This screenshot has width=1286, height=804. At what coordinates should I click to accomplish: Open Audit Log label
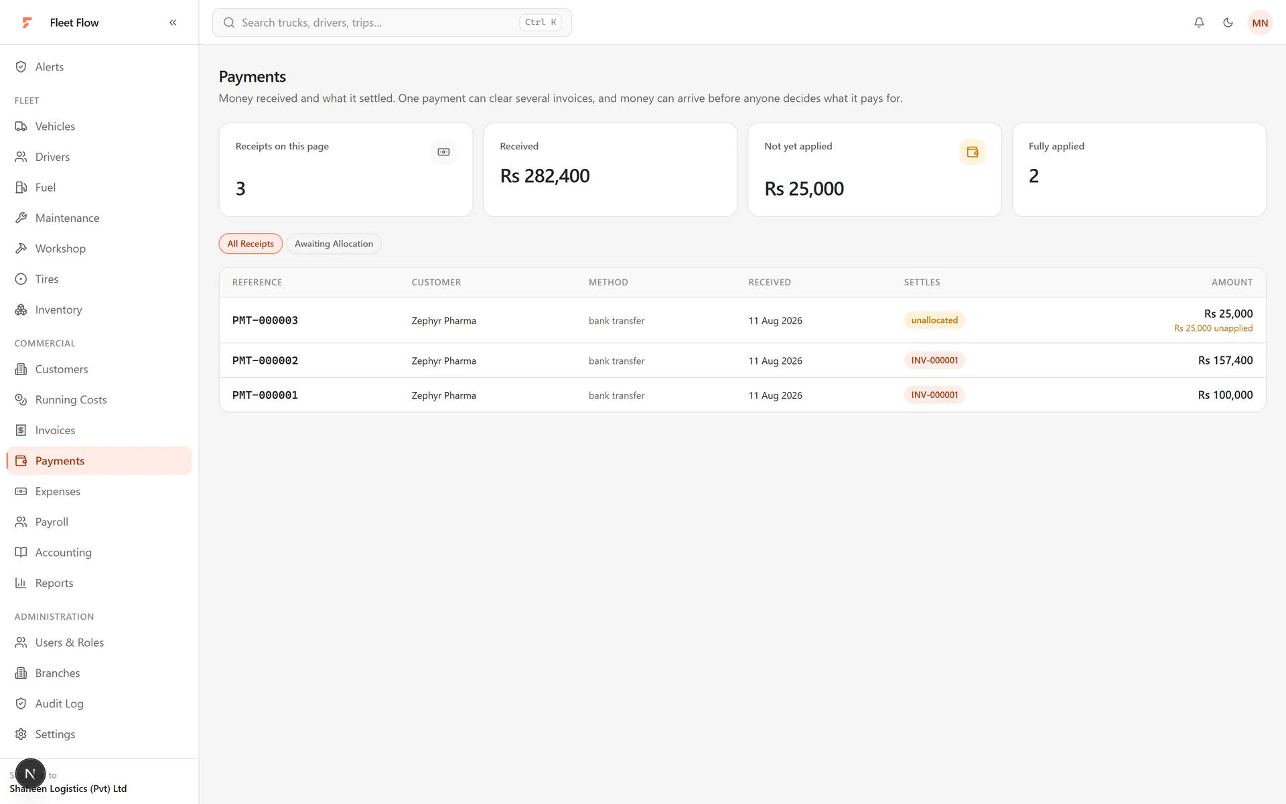(59, 703)
